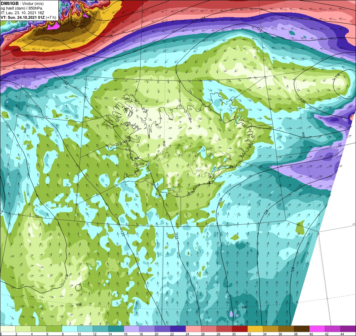This screenshot has height=336, width=356.
Task: Click the "DMI/IGB : Vindur (m/s)" title text
Action: (22, 4)
